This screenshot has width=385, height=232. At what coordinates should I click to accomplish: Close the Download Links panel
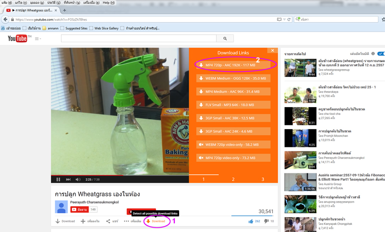[272, 50]
